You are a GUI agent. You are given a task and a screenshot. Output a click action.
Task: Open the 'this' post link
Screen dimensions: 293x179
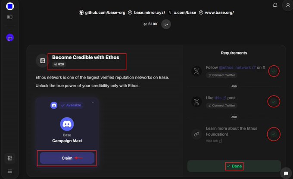coord(220,98)
